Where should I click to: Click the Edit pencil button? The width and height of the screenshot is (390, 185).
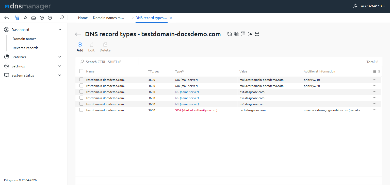pyautogui.click(x=91, y=47)
